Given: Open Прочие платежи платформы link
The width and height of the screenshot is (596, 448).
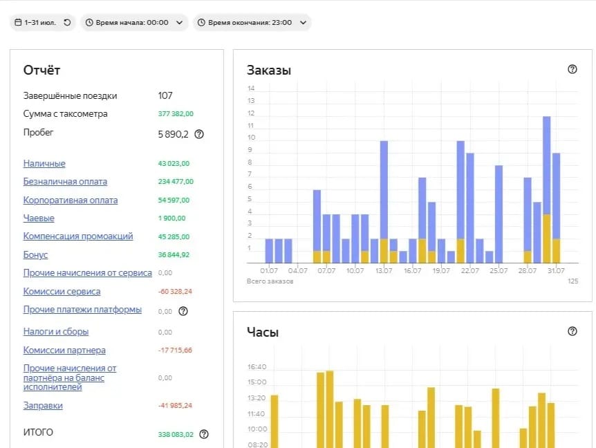Looking at the screenshot, I should coord(82,310).
